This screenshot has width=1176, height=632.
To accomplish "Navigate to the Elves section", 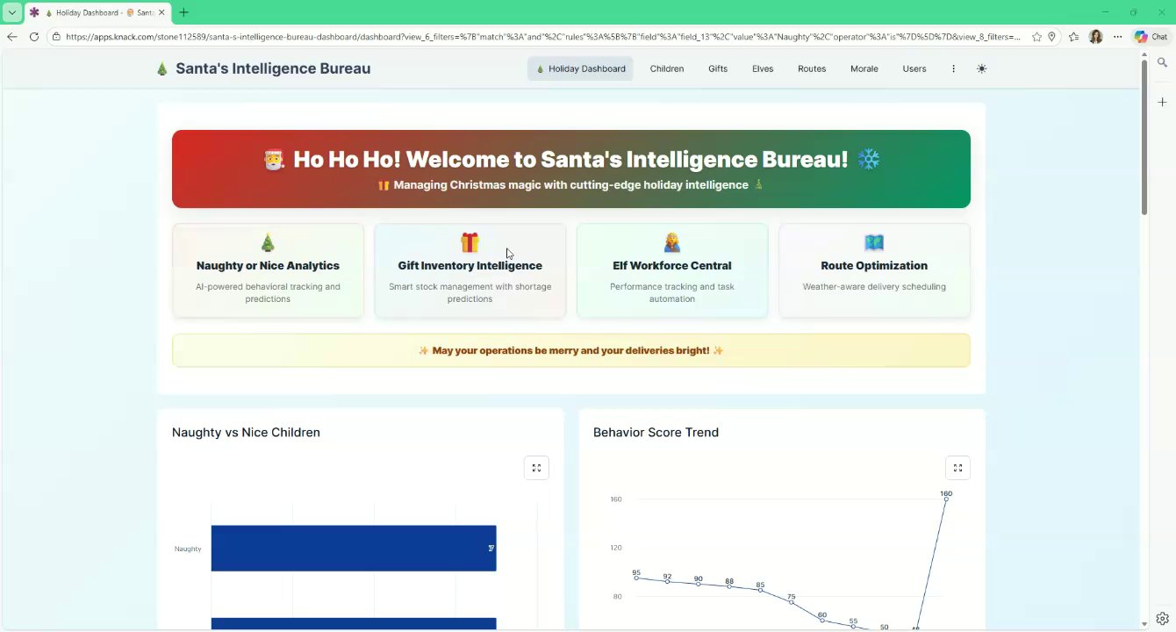I will pos(763,68).
